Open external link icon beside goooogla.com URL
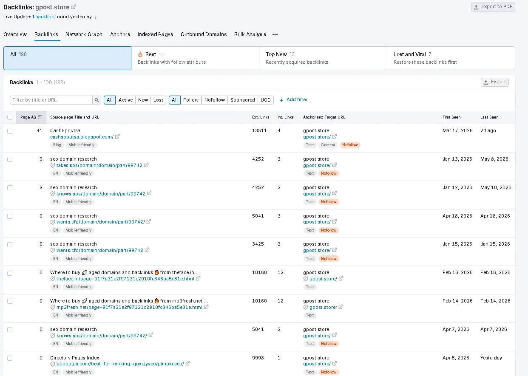 (188, 364)
